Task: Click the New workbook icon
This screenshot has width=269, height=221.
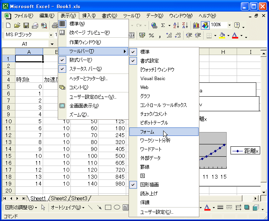Action: point(8,25)
